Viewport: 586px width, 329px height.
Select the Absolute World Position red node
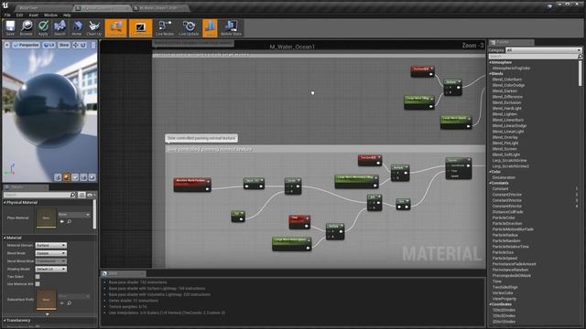tap(192, 185)
